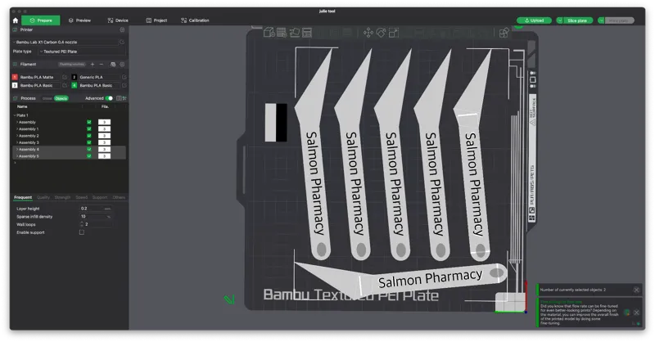Click green filament 4 color swatch
This screenshot has height=342, width=655.
pos(74,85)
